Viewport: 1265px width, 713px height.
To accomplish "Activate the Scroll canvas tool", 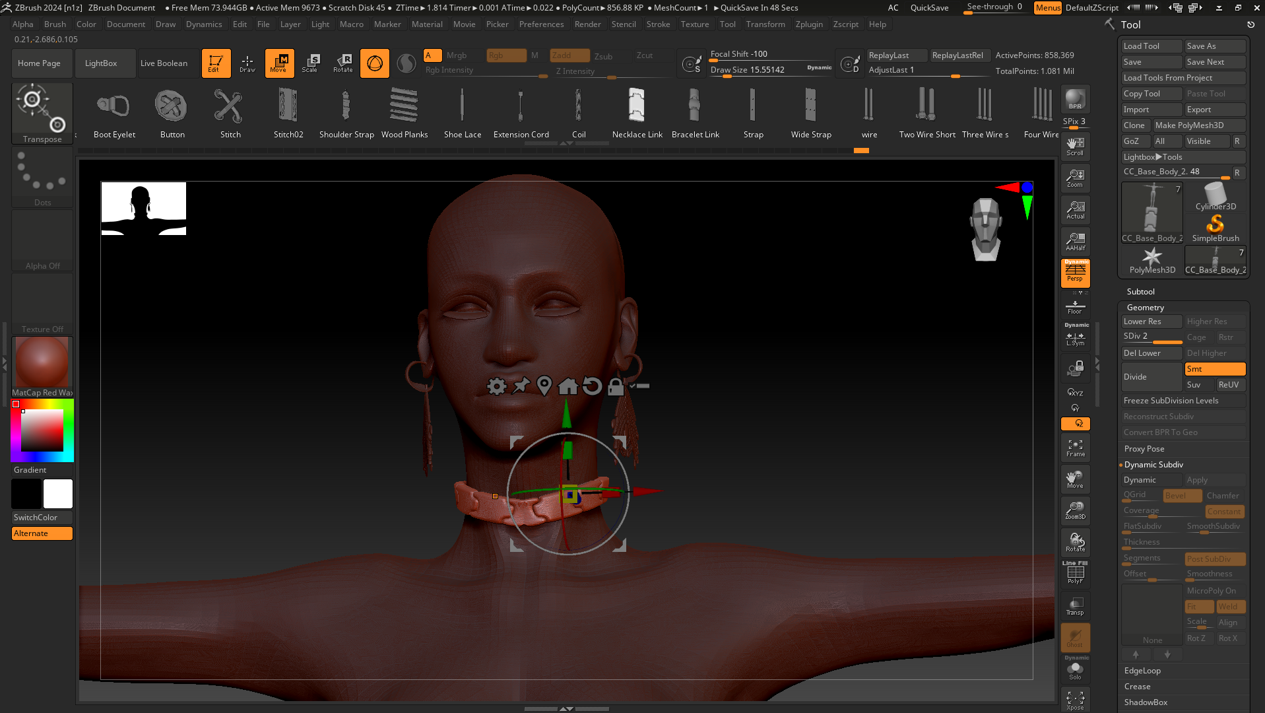I will point(1075,146).
